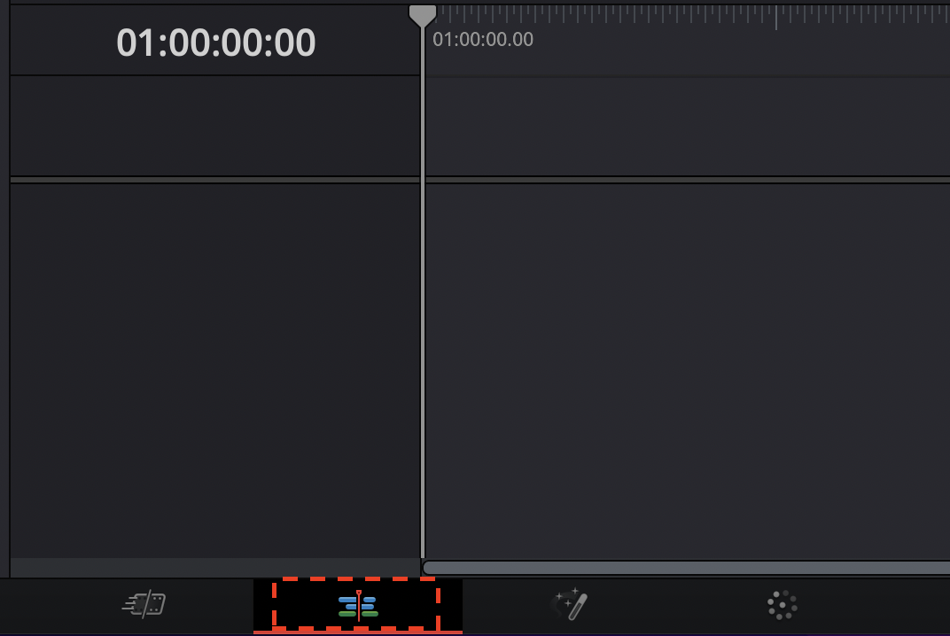Screen dimensions: 950x636
Task: Click the tall tick mark on the ruler
Action: (776, 18)
